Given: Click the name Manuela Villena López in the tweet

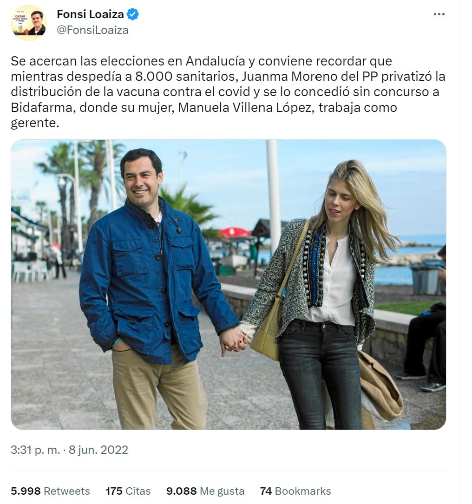Looking at the screenshot, I should tap(245, 107).
